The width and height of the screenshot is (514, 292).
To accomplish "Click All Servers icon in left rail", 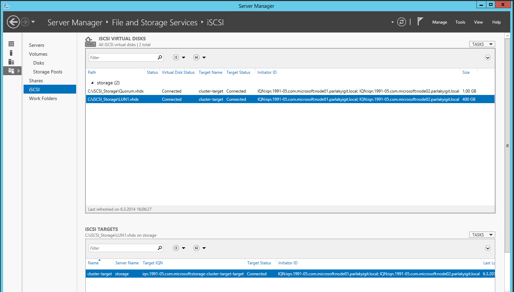I will tap(11, 62).
